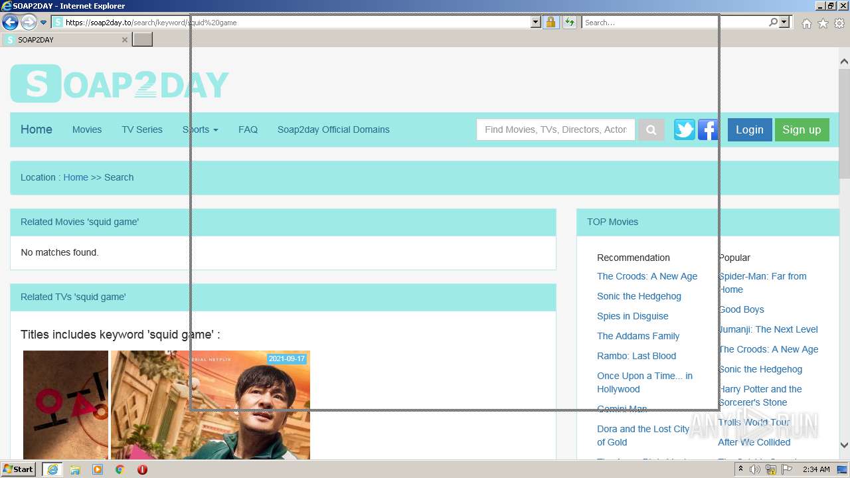Screen dimensions: 850x478
Task: Open the IE Tools gear icon
Action: tap(839, 23)
